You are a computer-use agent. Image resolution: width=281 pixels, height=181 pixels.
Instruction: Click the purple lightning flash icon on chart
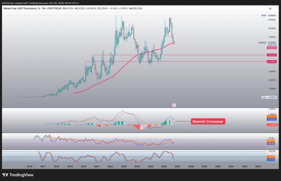174,105
